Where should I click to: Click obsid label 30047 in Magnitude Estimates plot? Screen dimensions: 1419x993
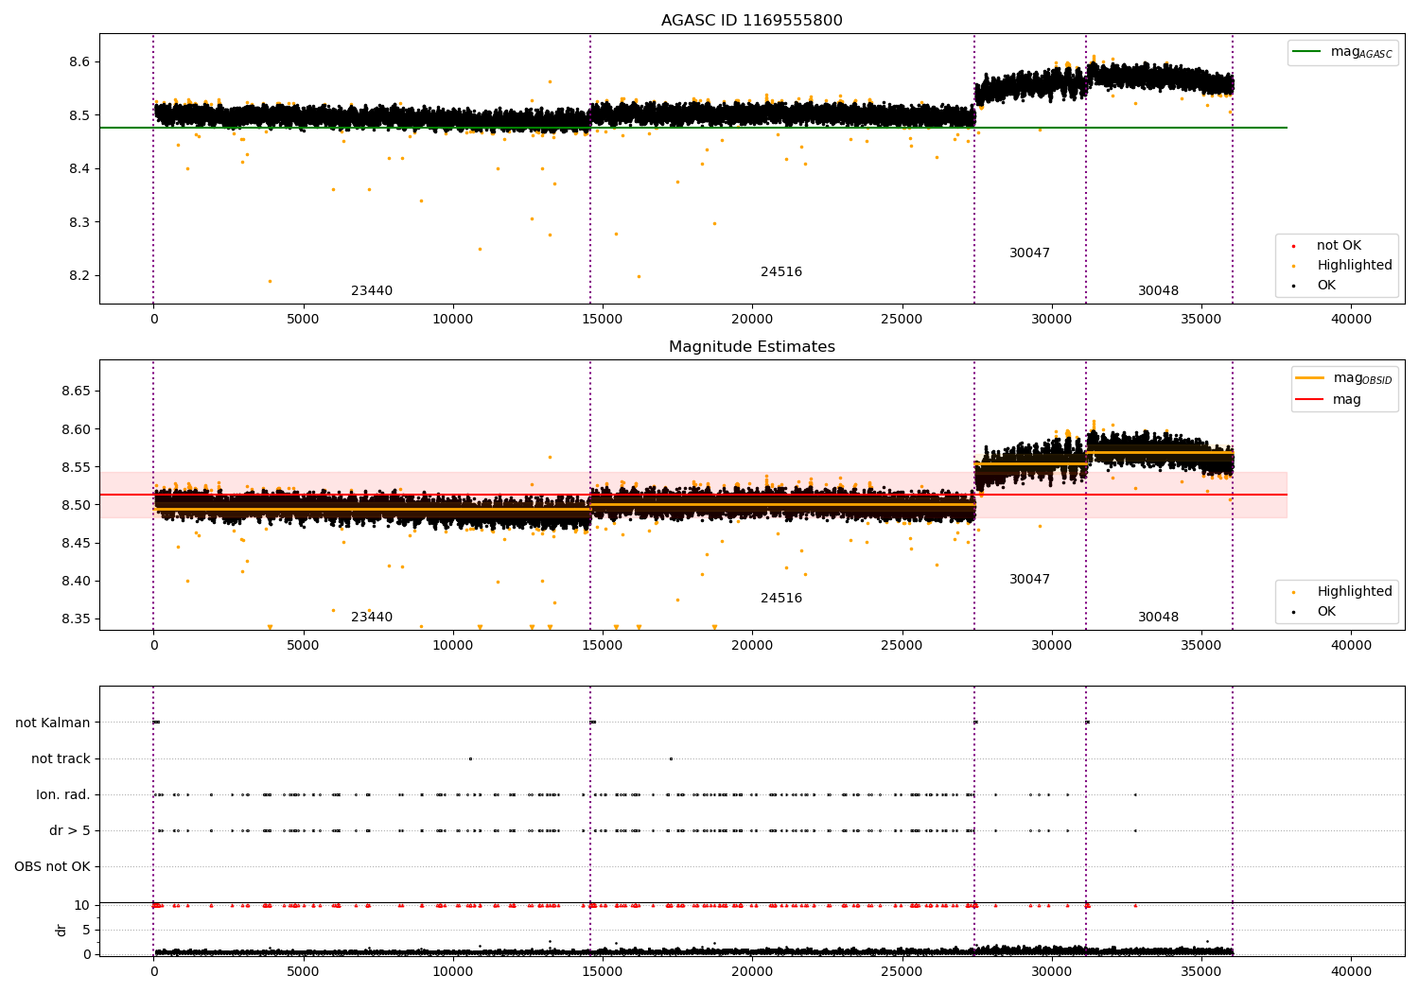click(x=1029, y=580)
